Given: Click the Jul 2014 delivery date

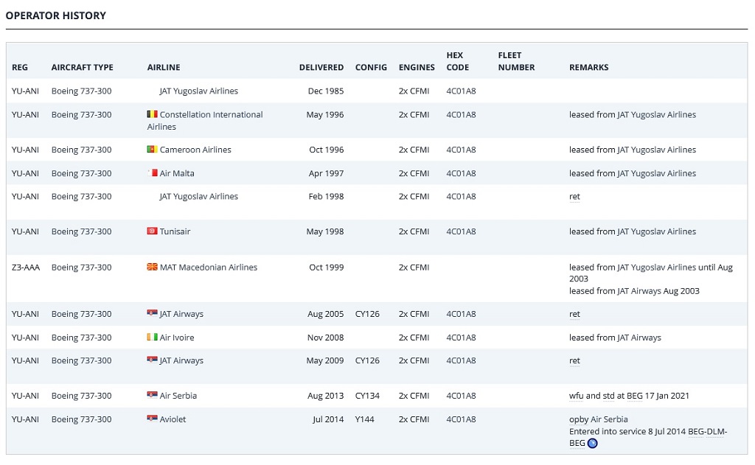Looking at the screenshot, I should point(328,419).
